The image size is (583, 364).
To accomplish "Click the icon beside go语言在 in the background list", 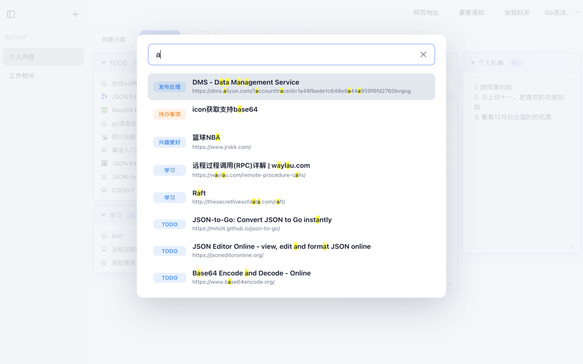I will pos(104,123).
